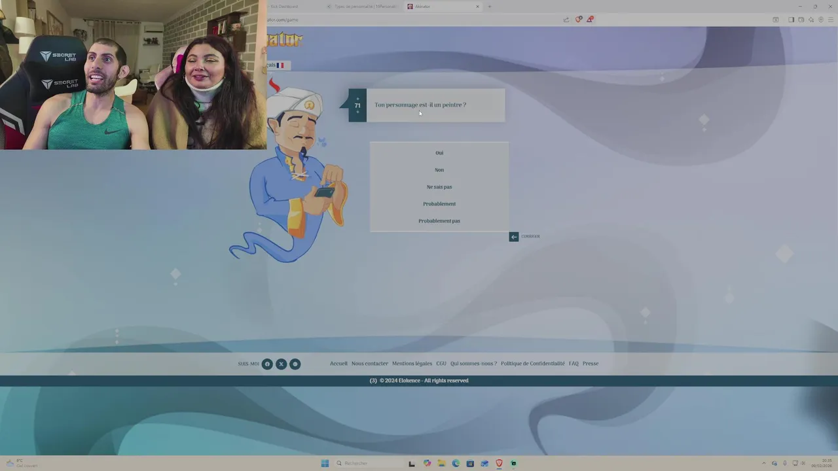The image size is (838, 471).
Task: Open 'Politique de Confidentialité' link
Action: click(x=533, y=364)
